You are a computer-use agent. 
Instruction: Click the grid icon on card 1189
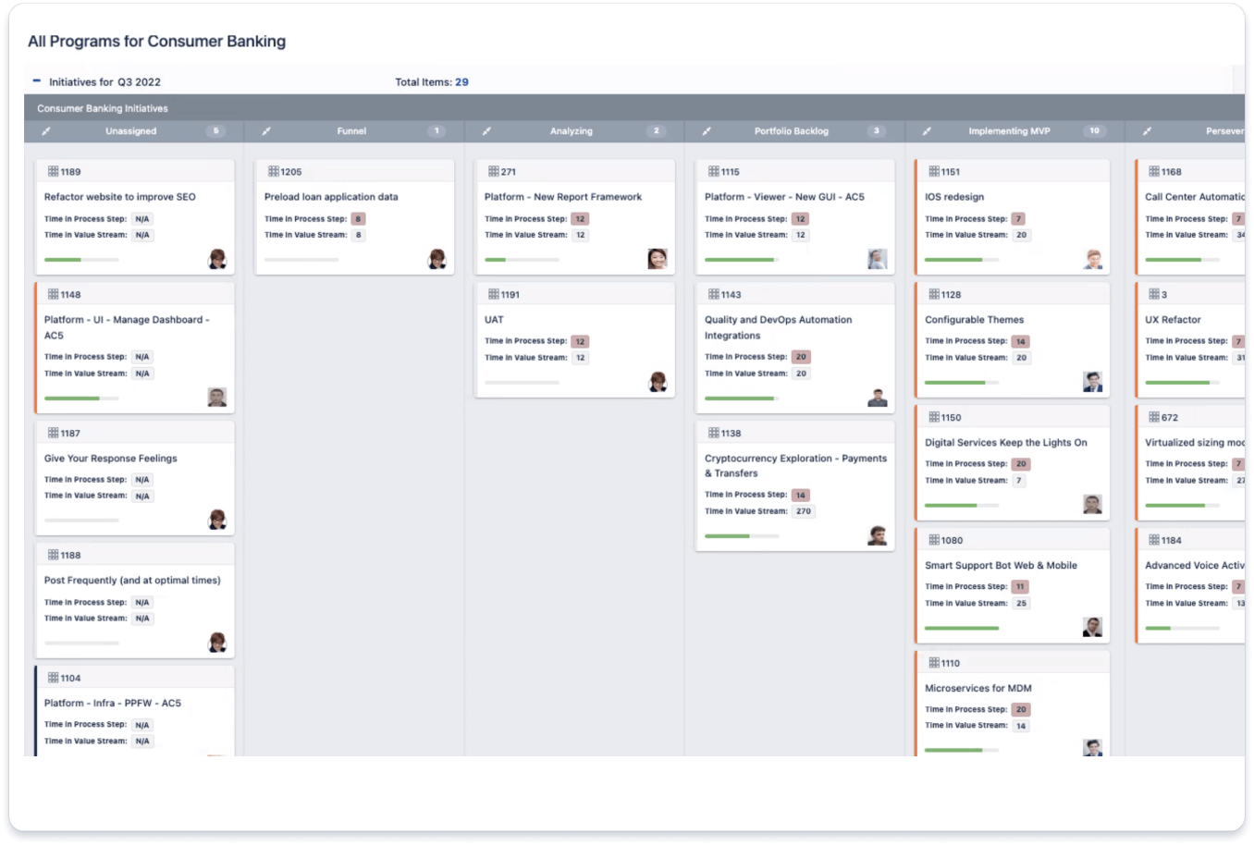click(x=54, y=171)
